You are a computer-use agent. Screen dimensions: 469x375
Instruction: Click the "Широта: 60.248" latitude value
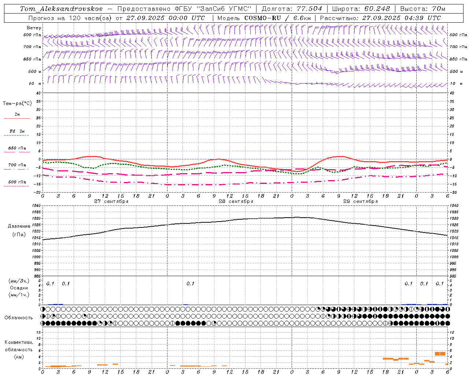click(x=361, y=9)
